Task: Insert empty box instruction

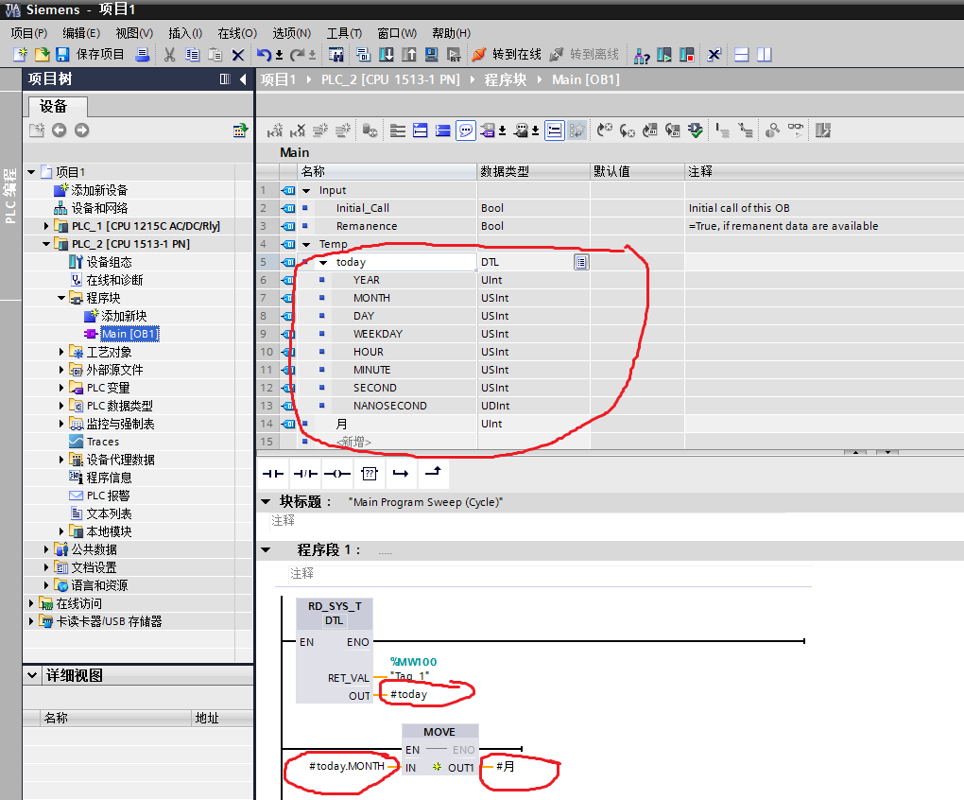Action: pos(369,474)
